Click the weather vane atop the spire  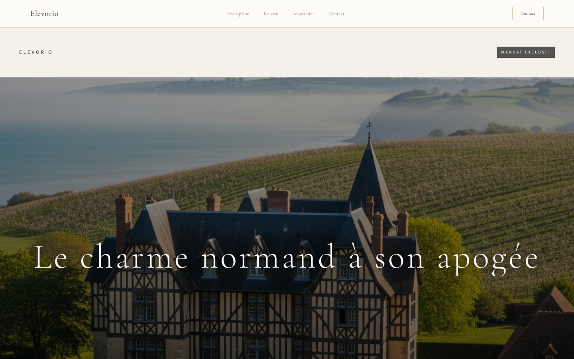point(369,124)
